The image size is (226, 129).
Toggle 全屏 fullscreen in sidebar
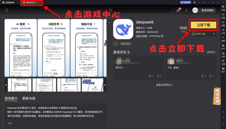(x=223, y=30)
